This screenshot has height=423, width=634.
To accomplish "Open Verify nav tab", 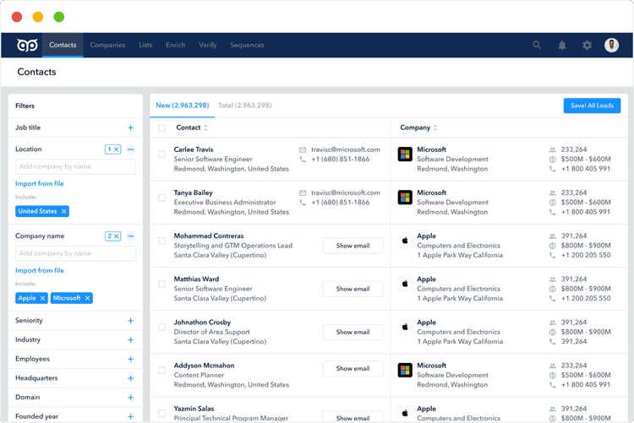I will pyautogui.click(x=208, y=45).
